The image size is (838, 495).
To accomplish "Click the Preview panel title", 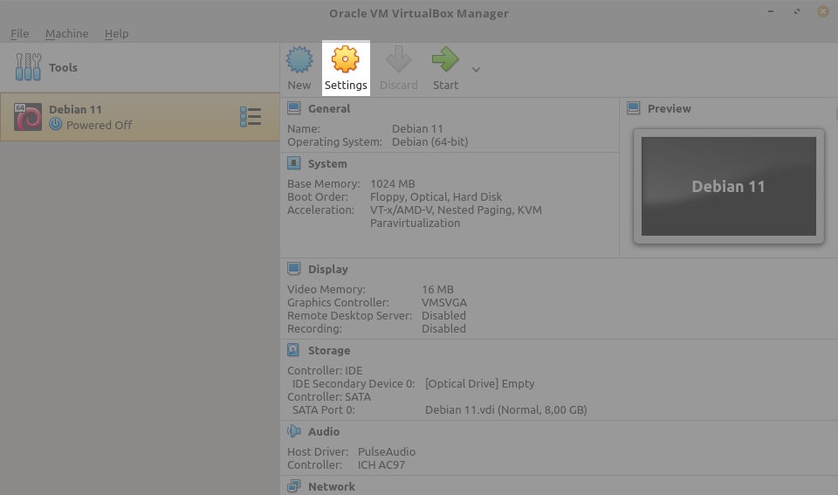I will [670, 108].
